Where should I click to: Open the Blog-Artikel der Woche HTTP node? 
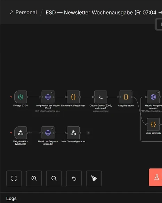point(48,97)
